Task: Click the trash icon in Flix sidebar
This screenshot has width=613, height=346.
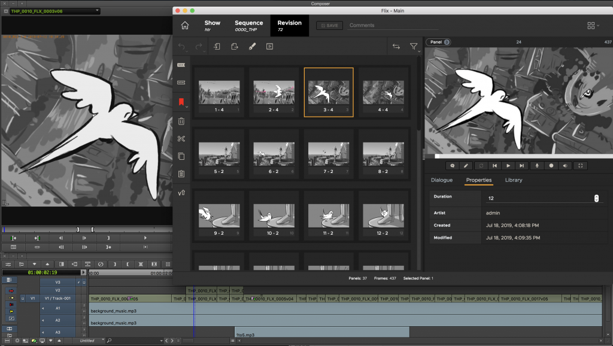Action: (x=181, y=121)
